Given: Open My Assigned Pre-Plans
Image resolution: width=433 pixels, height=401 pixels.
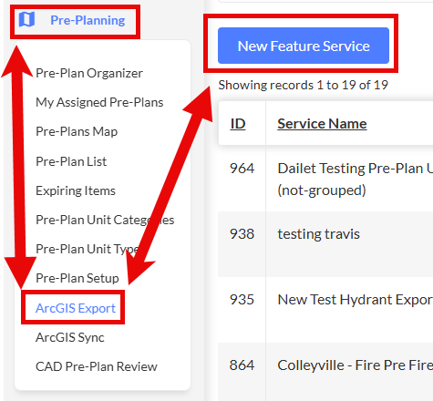Looking at the screenshot, I should pos(99,102).
